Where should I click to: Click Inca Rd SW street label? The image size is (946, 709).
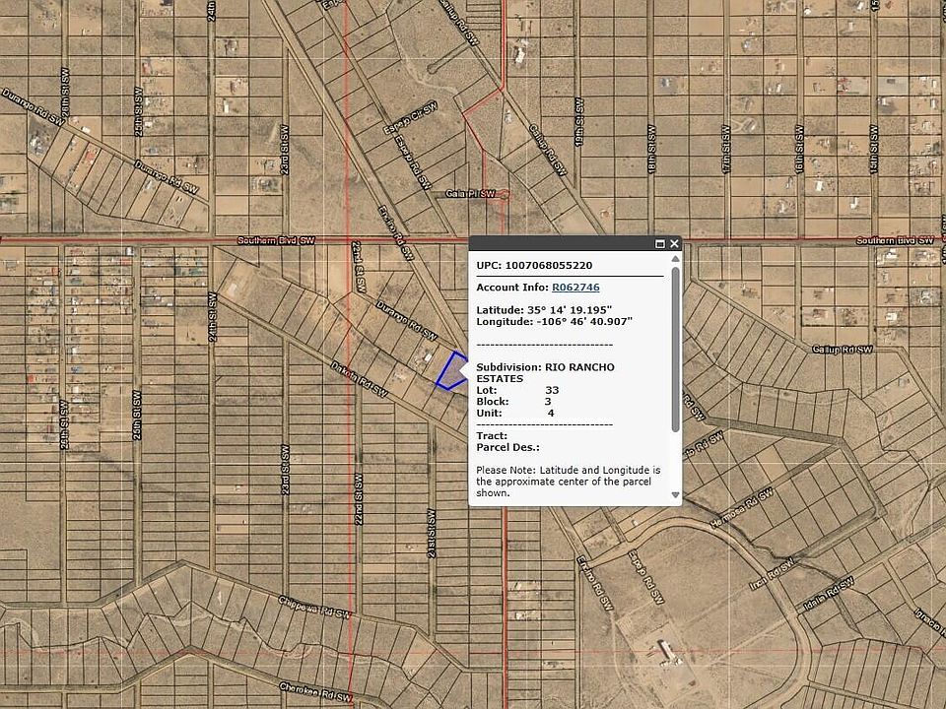tap(772, 574)
